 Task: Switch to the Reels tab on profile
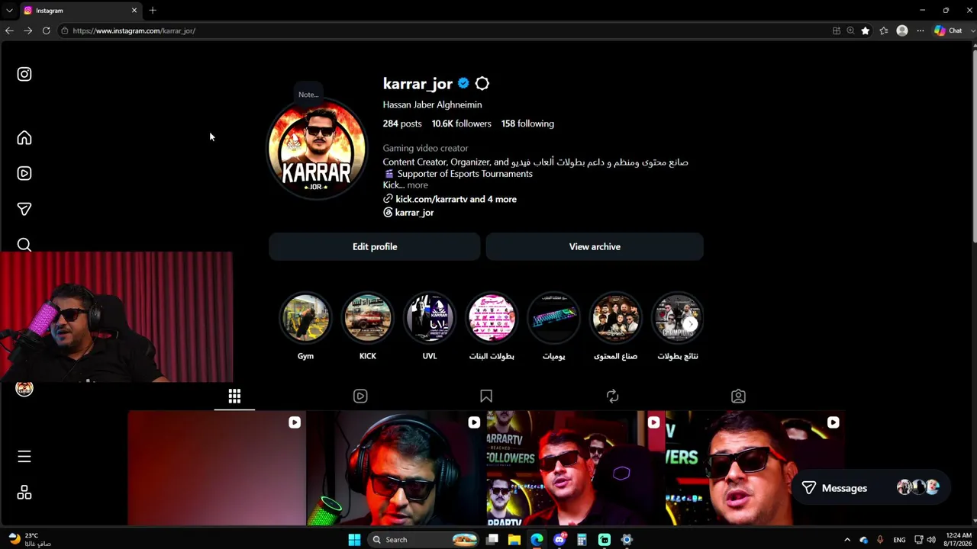tap(360, 396)
